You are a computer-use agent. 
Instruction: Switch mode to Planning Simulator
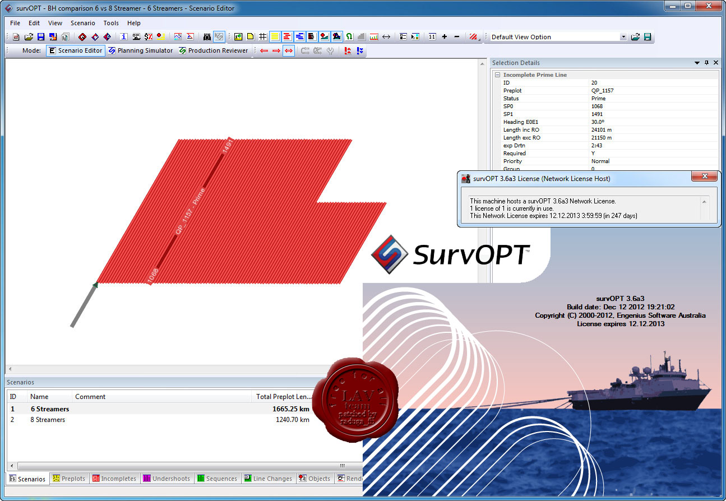coord(141,50)
